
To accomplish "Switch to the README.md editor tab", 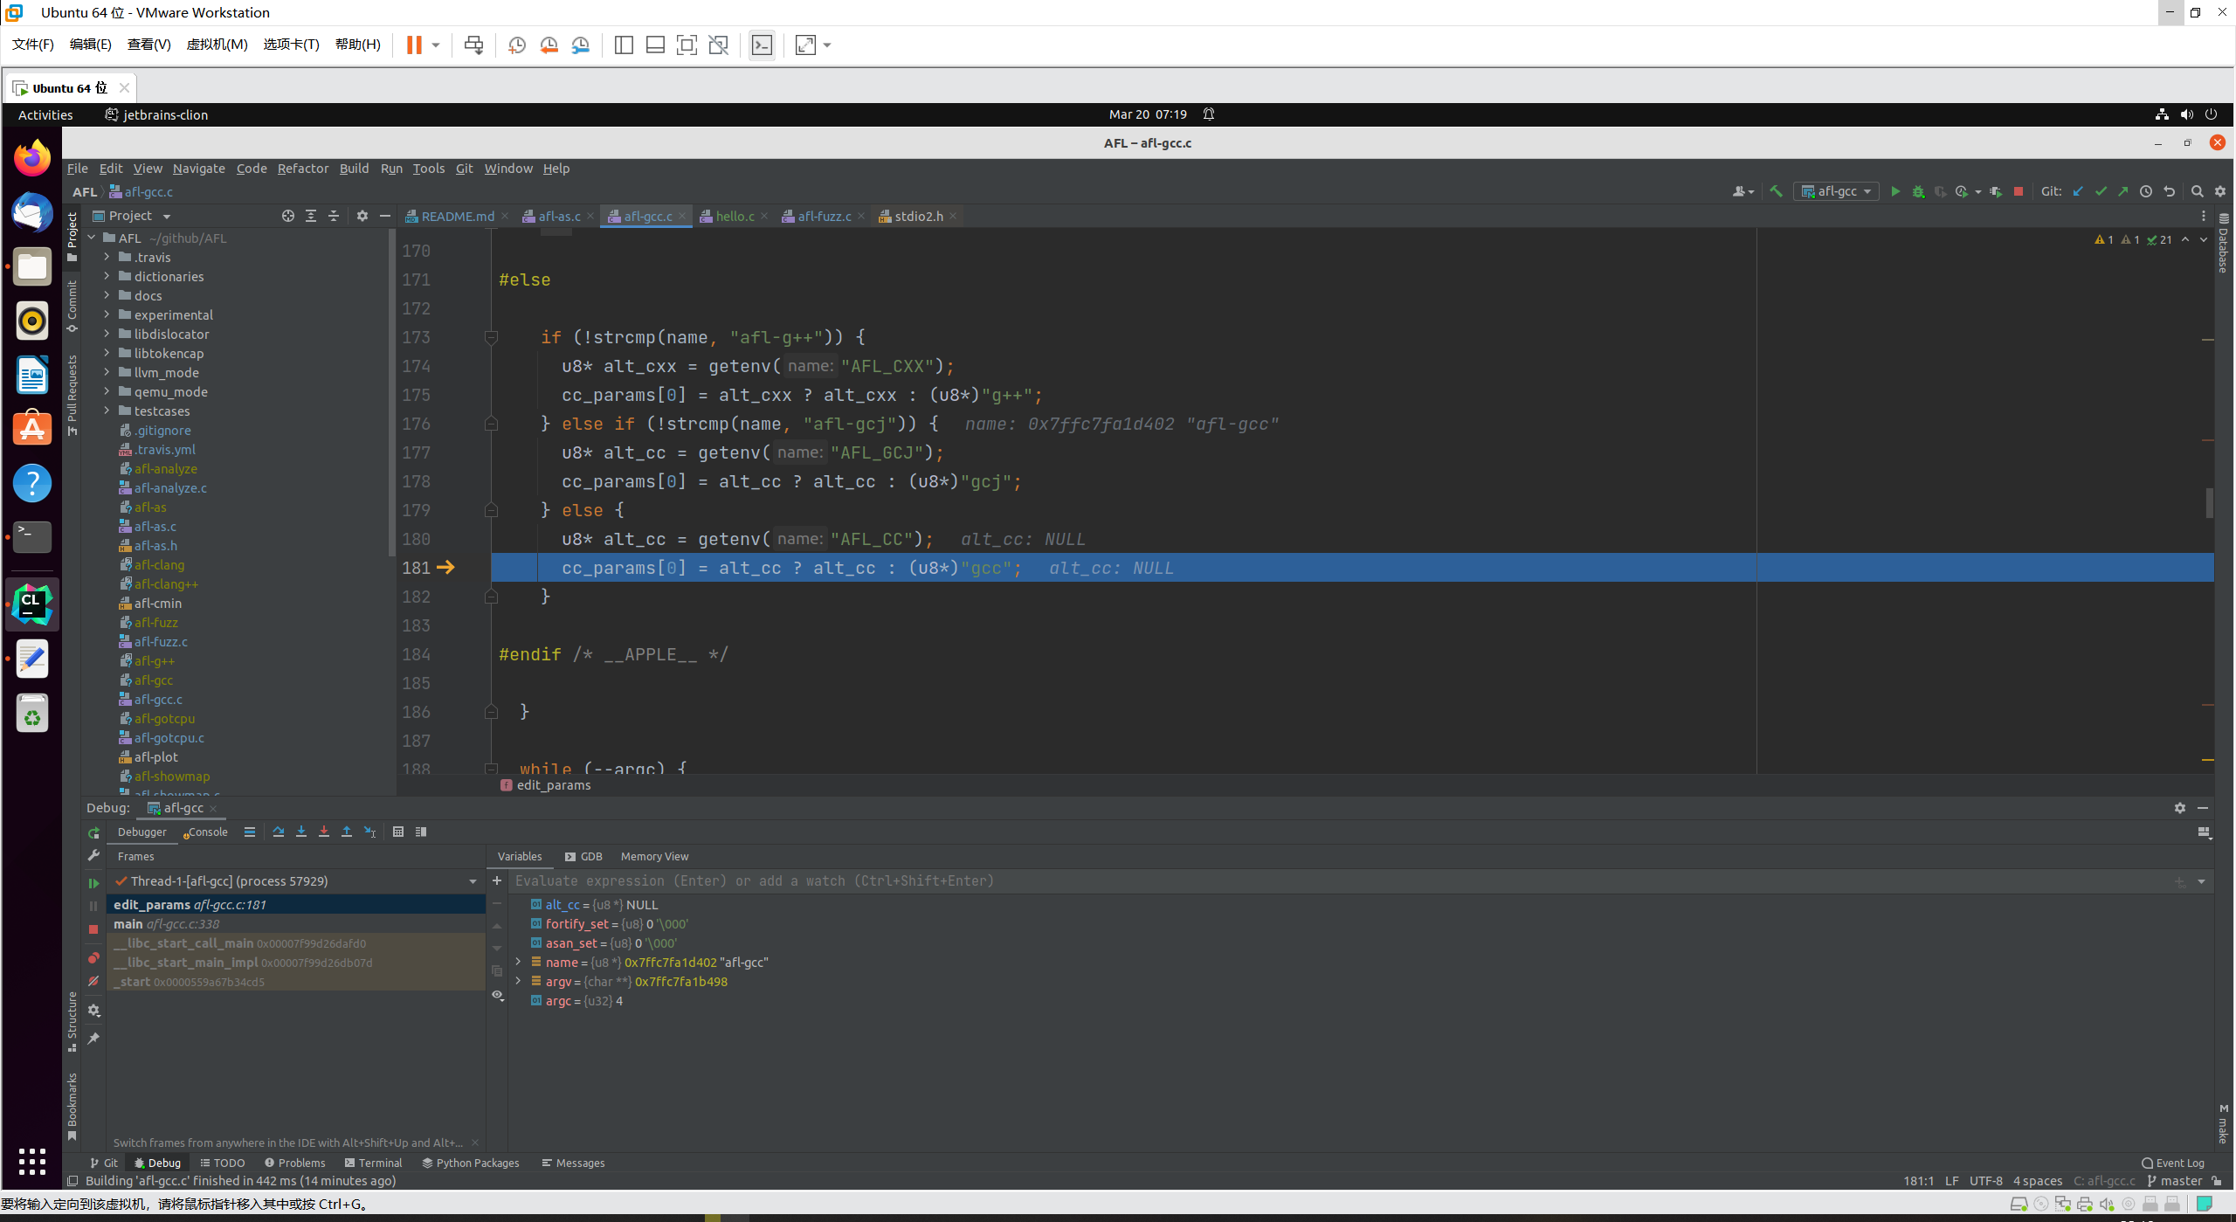I will (x=457, y=216).
